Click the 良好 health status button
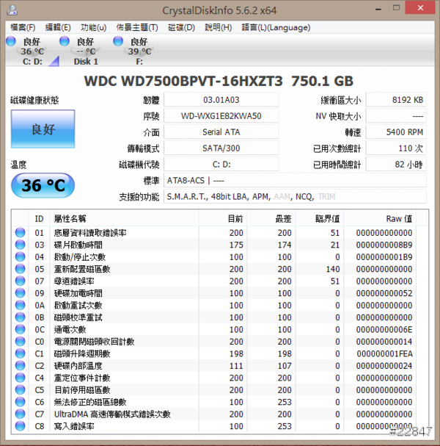 click(x=43, y=129)
